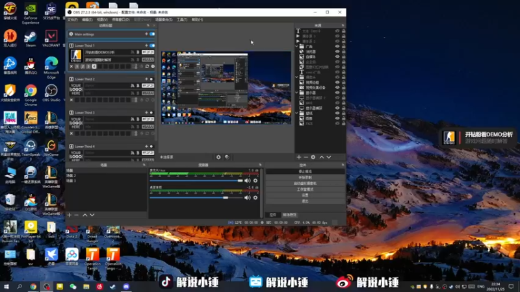Mute the second audio mixer track via its speaker icon
The width and height of the screenshot is (520, 292).
[248, 198]
